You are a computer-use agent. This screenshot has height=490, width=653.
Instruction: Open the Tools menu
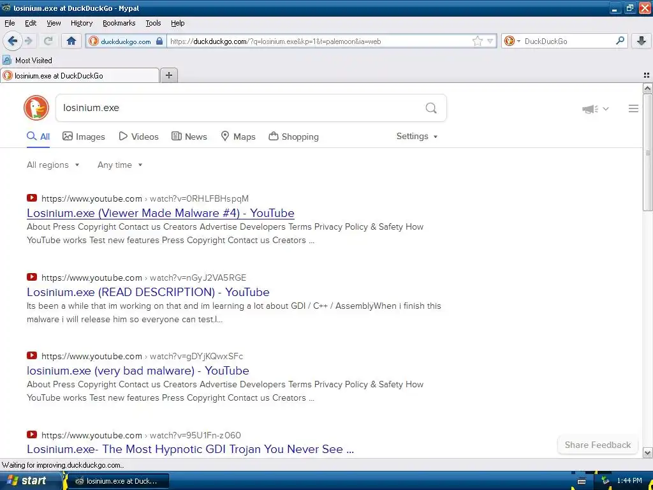(153, 24)
